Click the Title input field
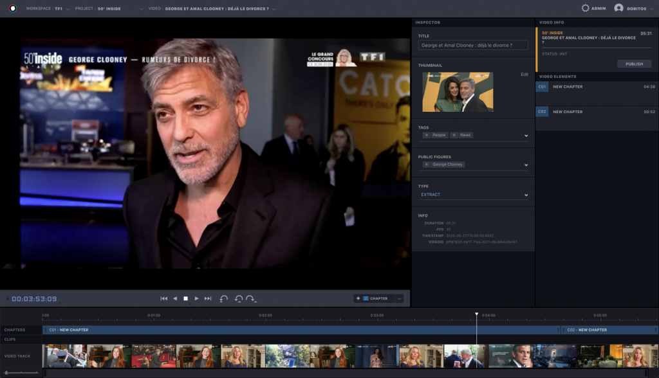 472,46
